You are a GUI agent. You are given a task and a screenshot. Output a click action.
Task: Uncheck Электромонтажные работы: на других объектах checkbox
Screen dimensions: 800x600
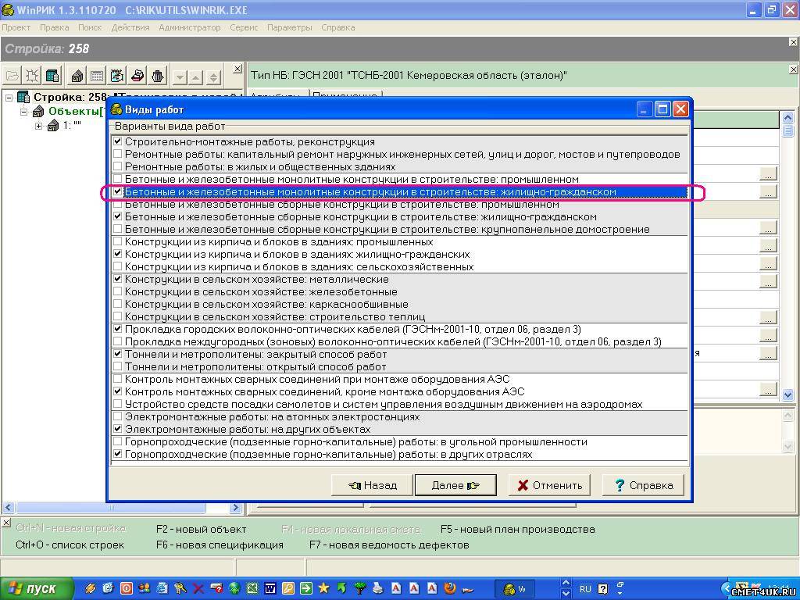(118, 429)
